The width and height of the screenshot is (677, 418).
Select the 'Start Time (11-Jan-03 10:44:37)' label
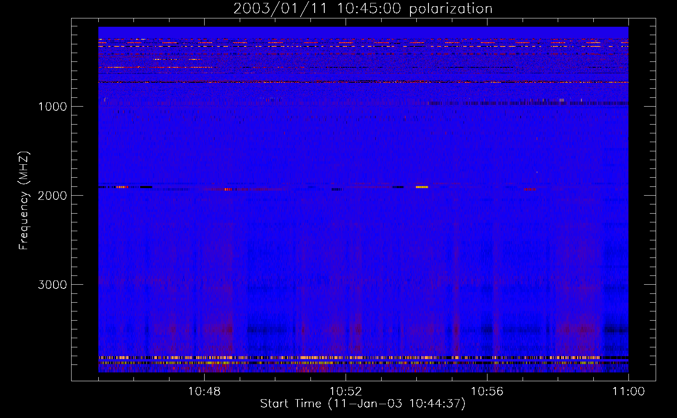point(363,404)
